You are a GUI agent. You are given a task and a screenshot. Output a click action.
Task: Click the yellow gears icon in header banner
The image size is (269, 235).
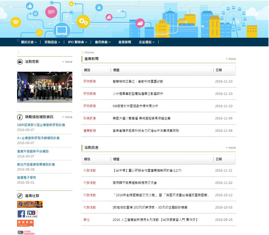coord(83,21)
